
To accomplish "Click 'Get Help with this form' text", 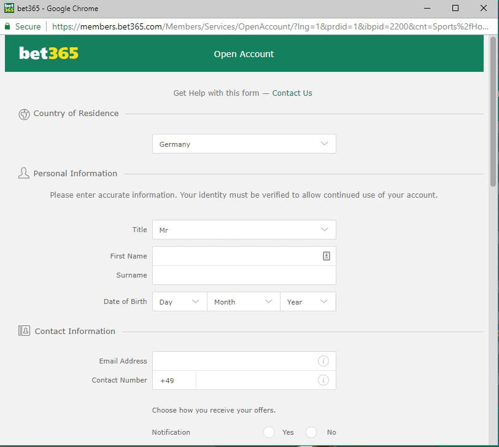I will [x=216, y=93].
